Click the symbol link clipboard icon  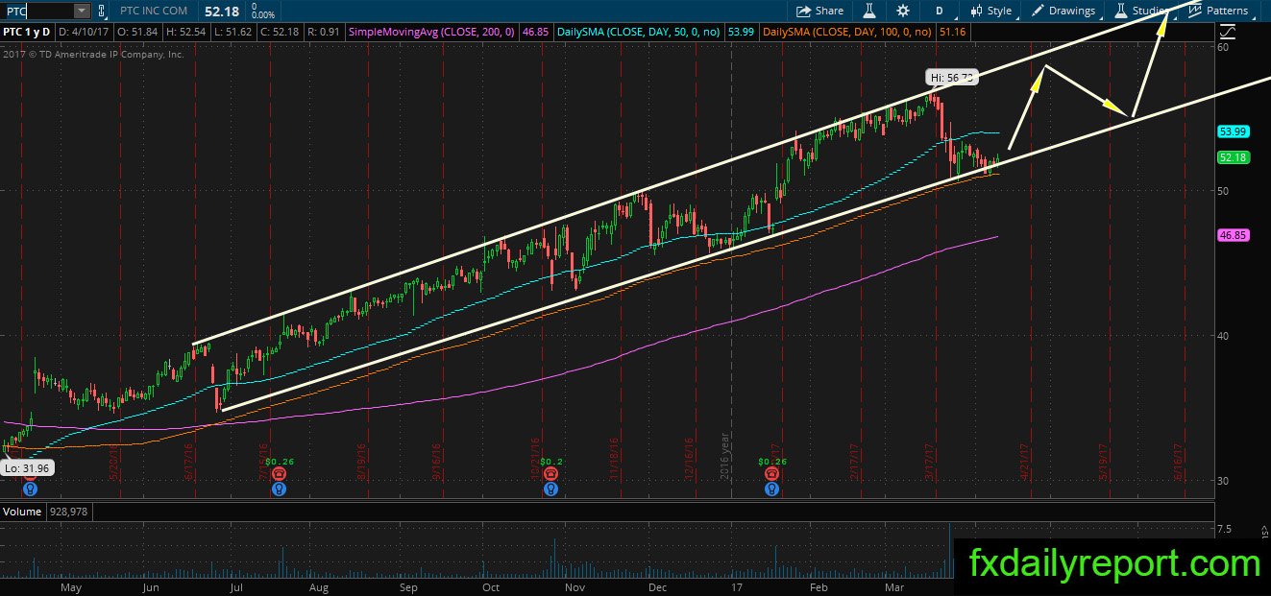(x=102, y=11)
